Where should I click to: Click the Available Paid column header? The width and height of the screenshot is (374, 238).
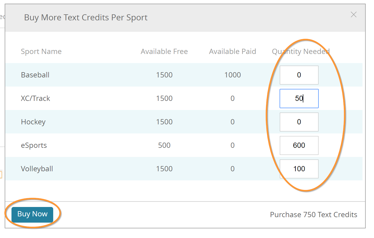click(x=232, y=52)
